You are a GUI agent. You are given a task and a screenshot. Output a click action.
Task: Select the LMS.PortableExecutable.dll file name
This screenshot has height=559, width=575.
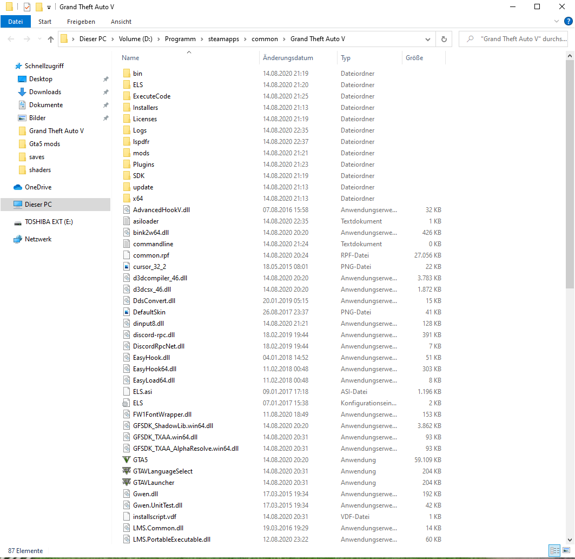tap(171, 539)
